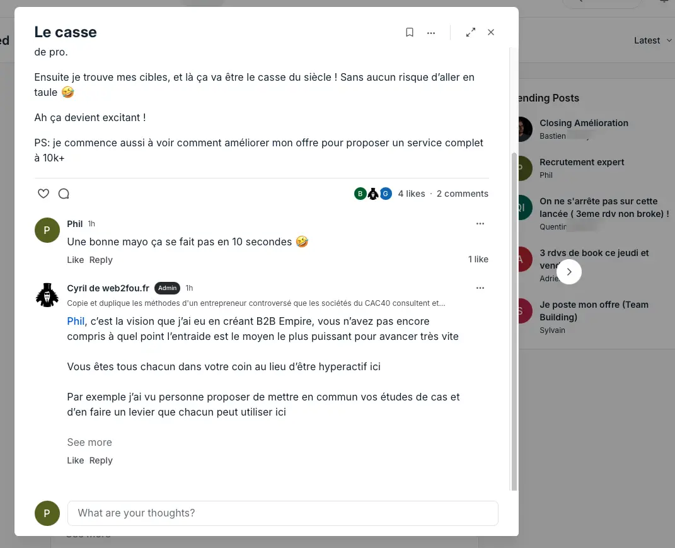Reply to Phil's comment
This screenshot has height=548, width=675.
[x=101, y=260]
